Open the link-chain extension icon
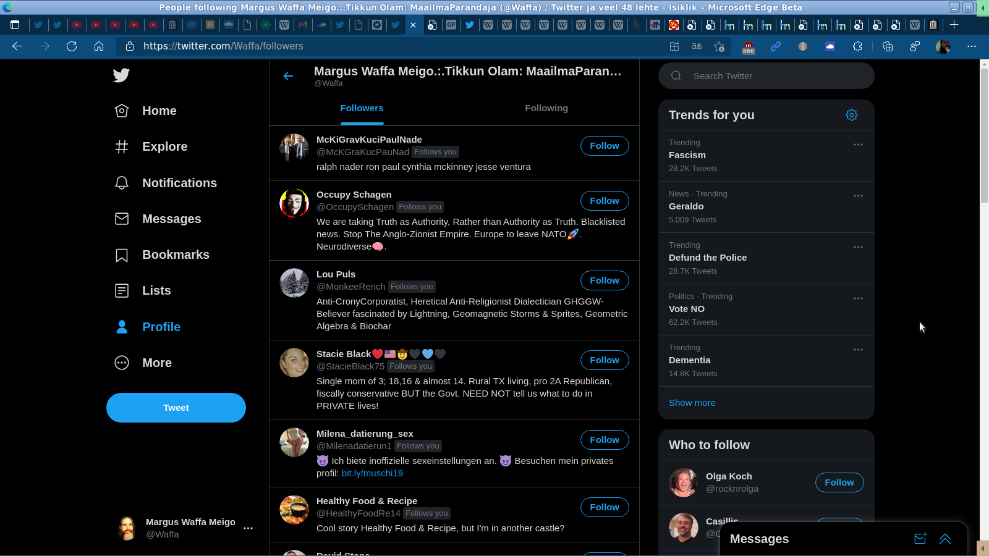Viewport: 989px width, 556px height. coord(776,46)
